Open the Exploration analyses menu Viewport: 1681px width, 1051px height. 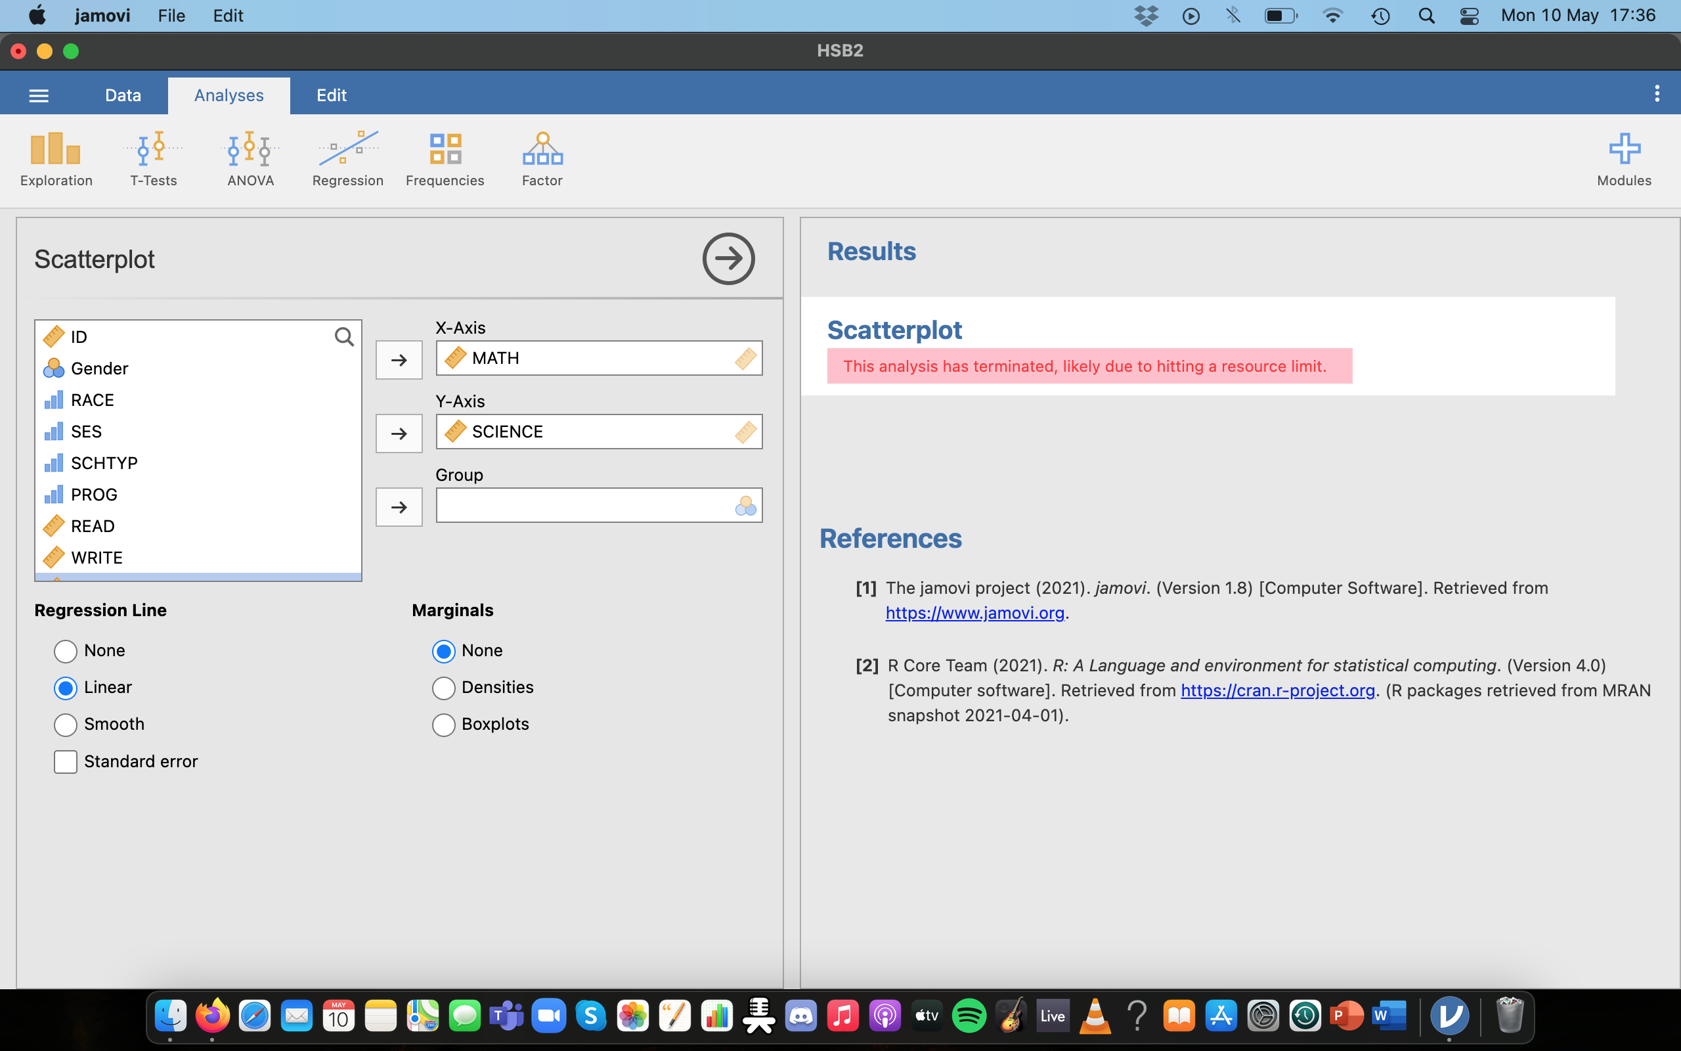tap(56, 159)
